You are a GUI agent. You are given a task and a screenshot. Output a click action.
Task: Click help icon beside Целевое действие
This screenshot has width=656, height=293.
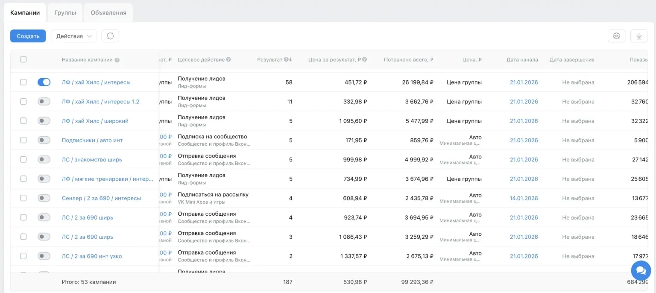click(x=228, y=60)
